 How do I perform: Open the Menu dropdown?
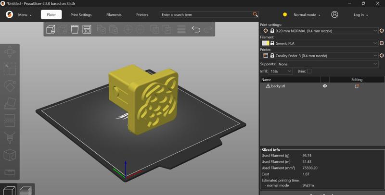(x=25, y=15)
